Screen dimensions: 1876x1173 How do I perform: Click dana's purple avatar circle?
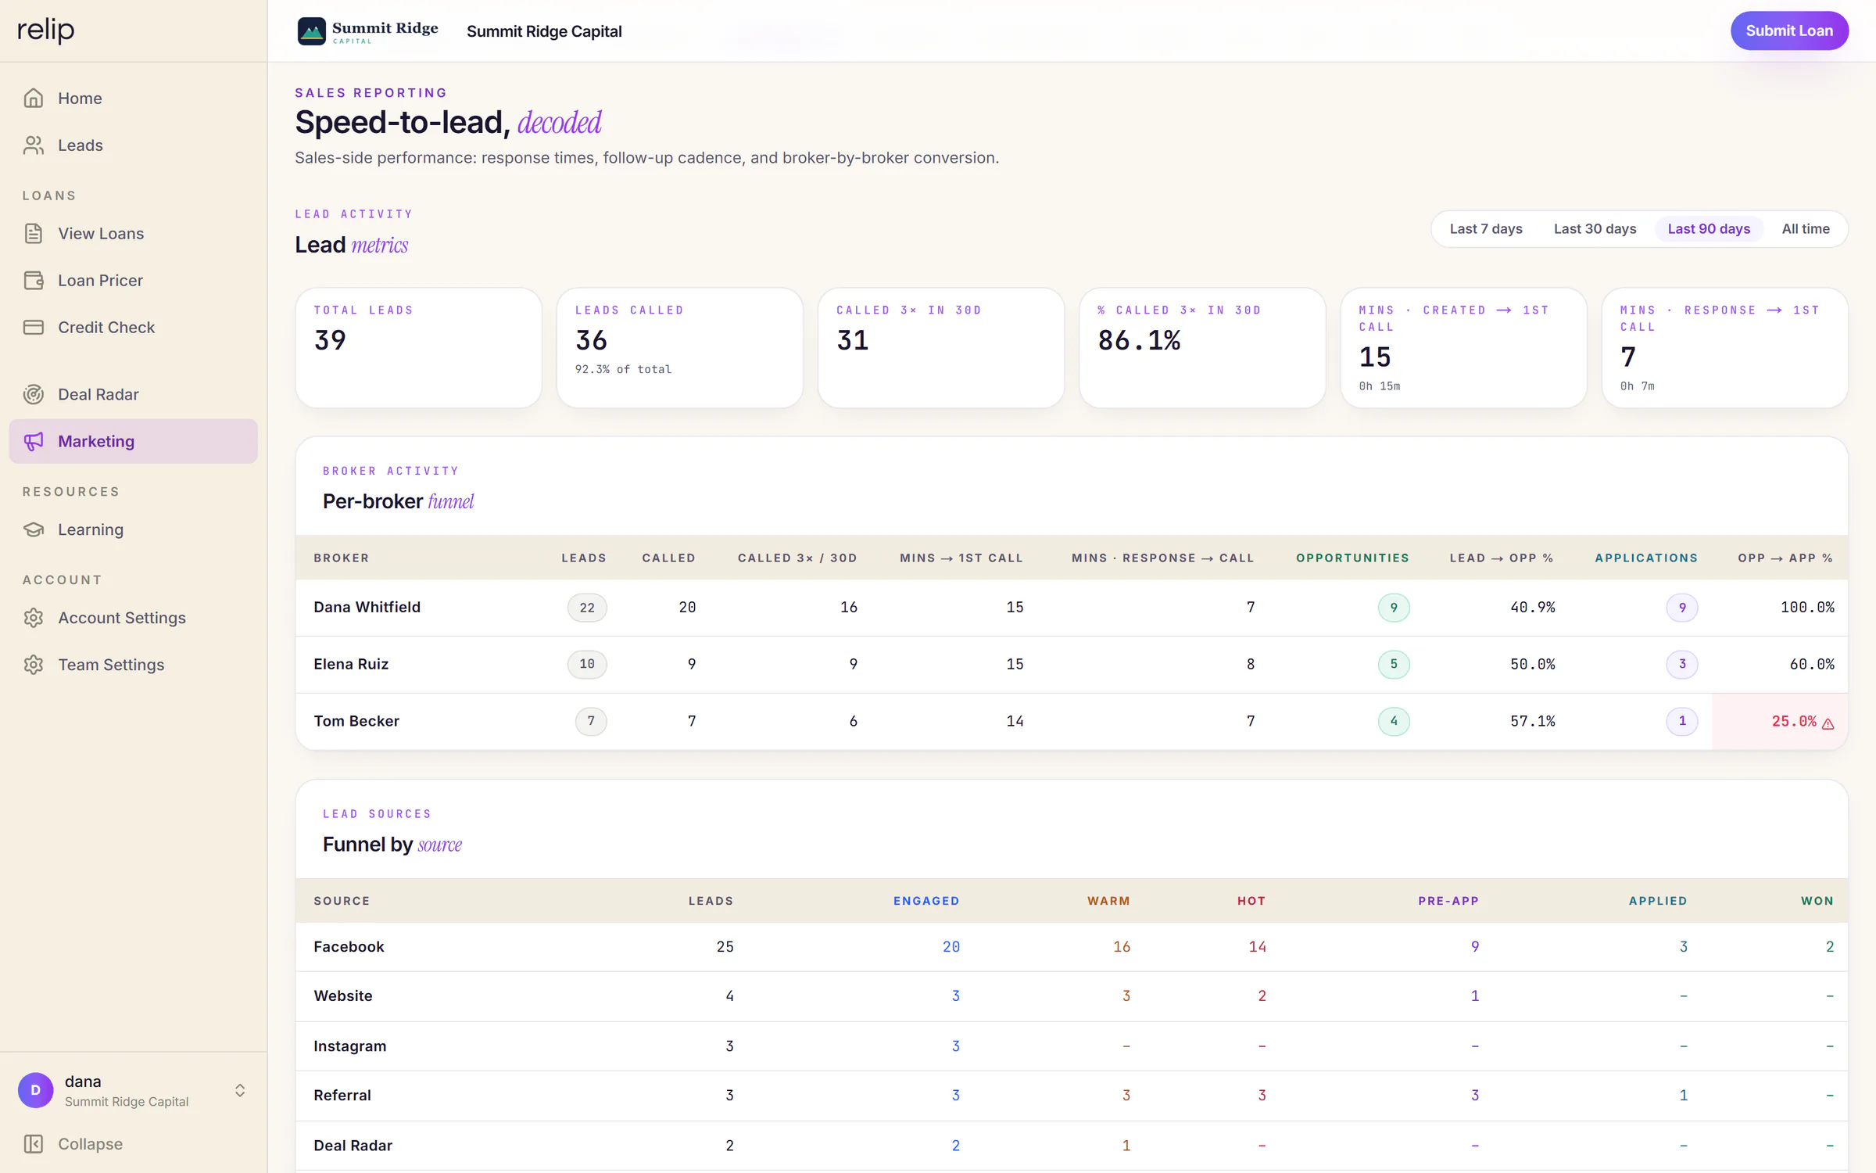click(35, 1090)
